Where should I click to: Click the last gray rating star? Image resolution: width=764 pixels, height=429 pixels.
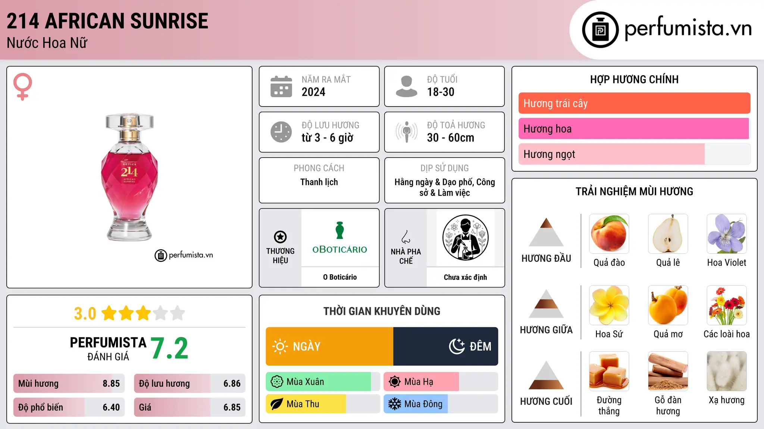pos(178,313)
